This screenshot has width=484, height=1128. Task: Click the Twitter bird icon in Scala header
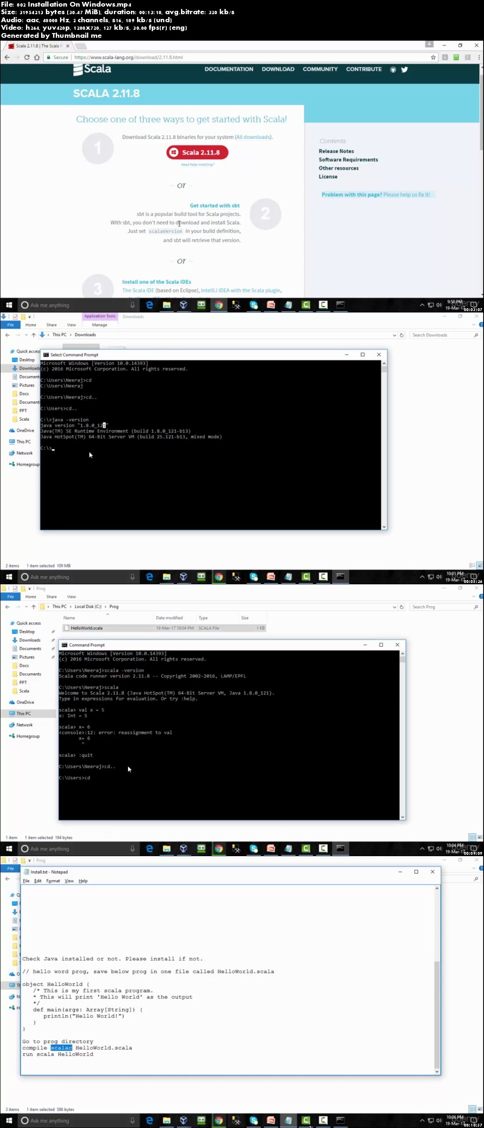pyautogui.click(x=405, y=69)
